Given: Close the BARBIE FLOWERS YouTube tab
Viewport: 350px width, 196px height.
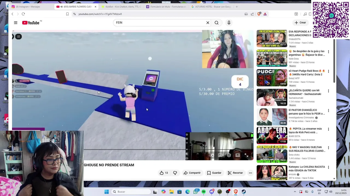Looking at the screenshot, I should (95, 7).
